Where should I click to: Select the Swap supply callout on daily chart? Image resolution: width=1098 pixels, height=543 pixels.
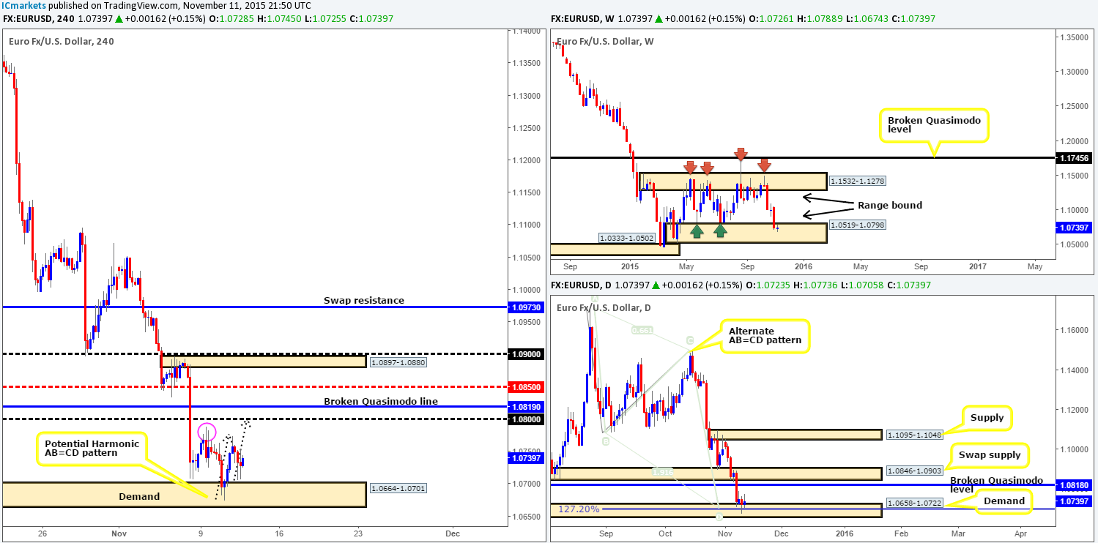pos(990,454)
